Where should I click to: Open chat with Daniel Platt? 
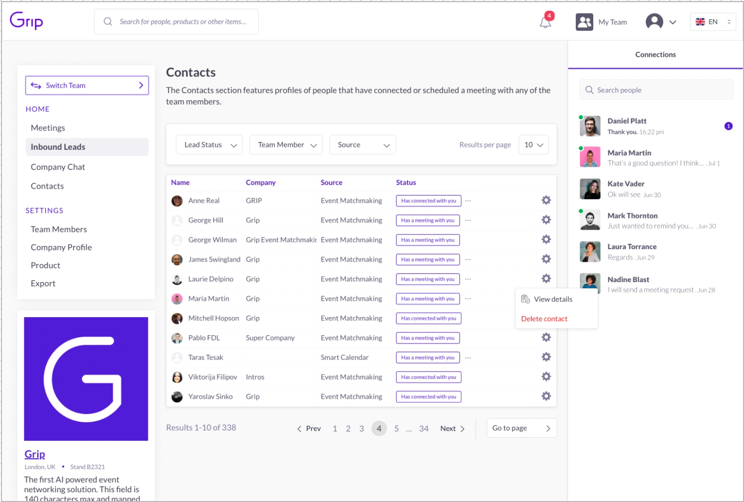655,126
